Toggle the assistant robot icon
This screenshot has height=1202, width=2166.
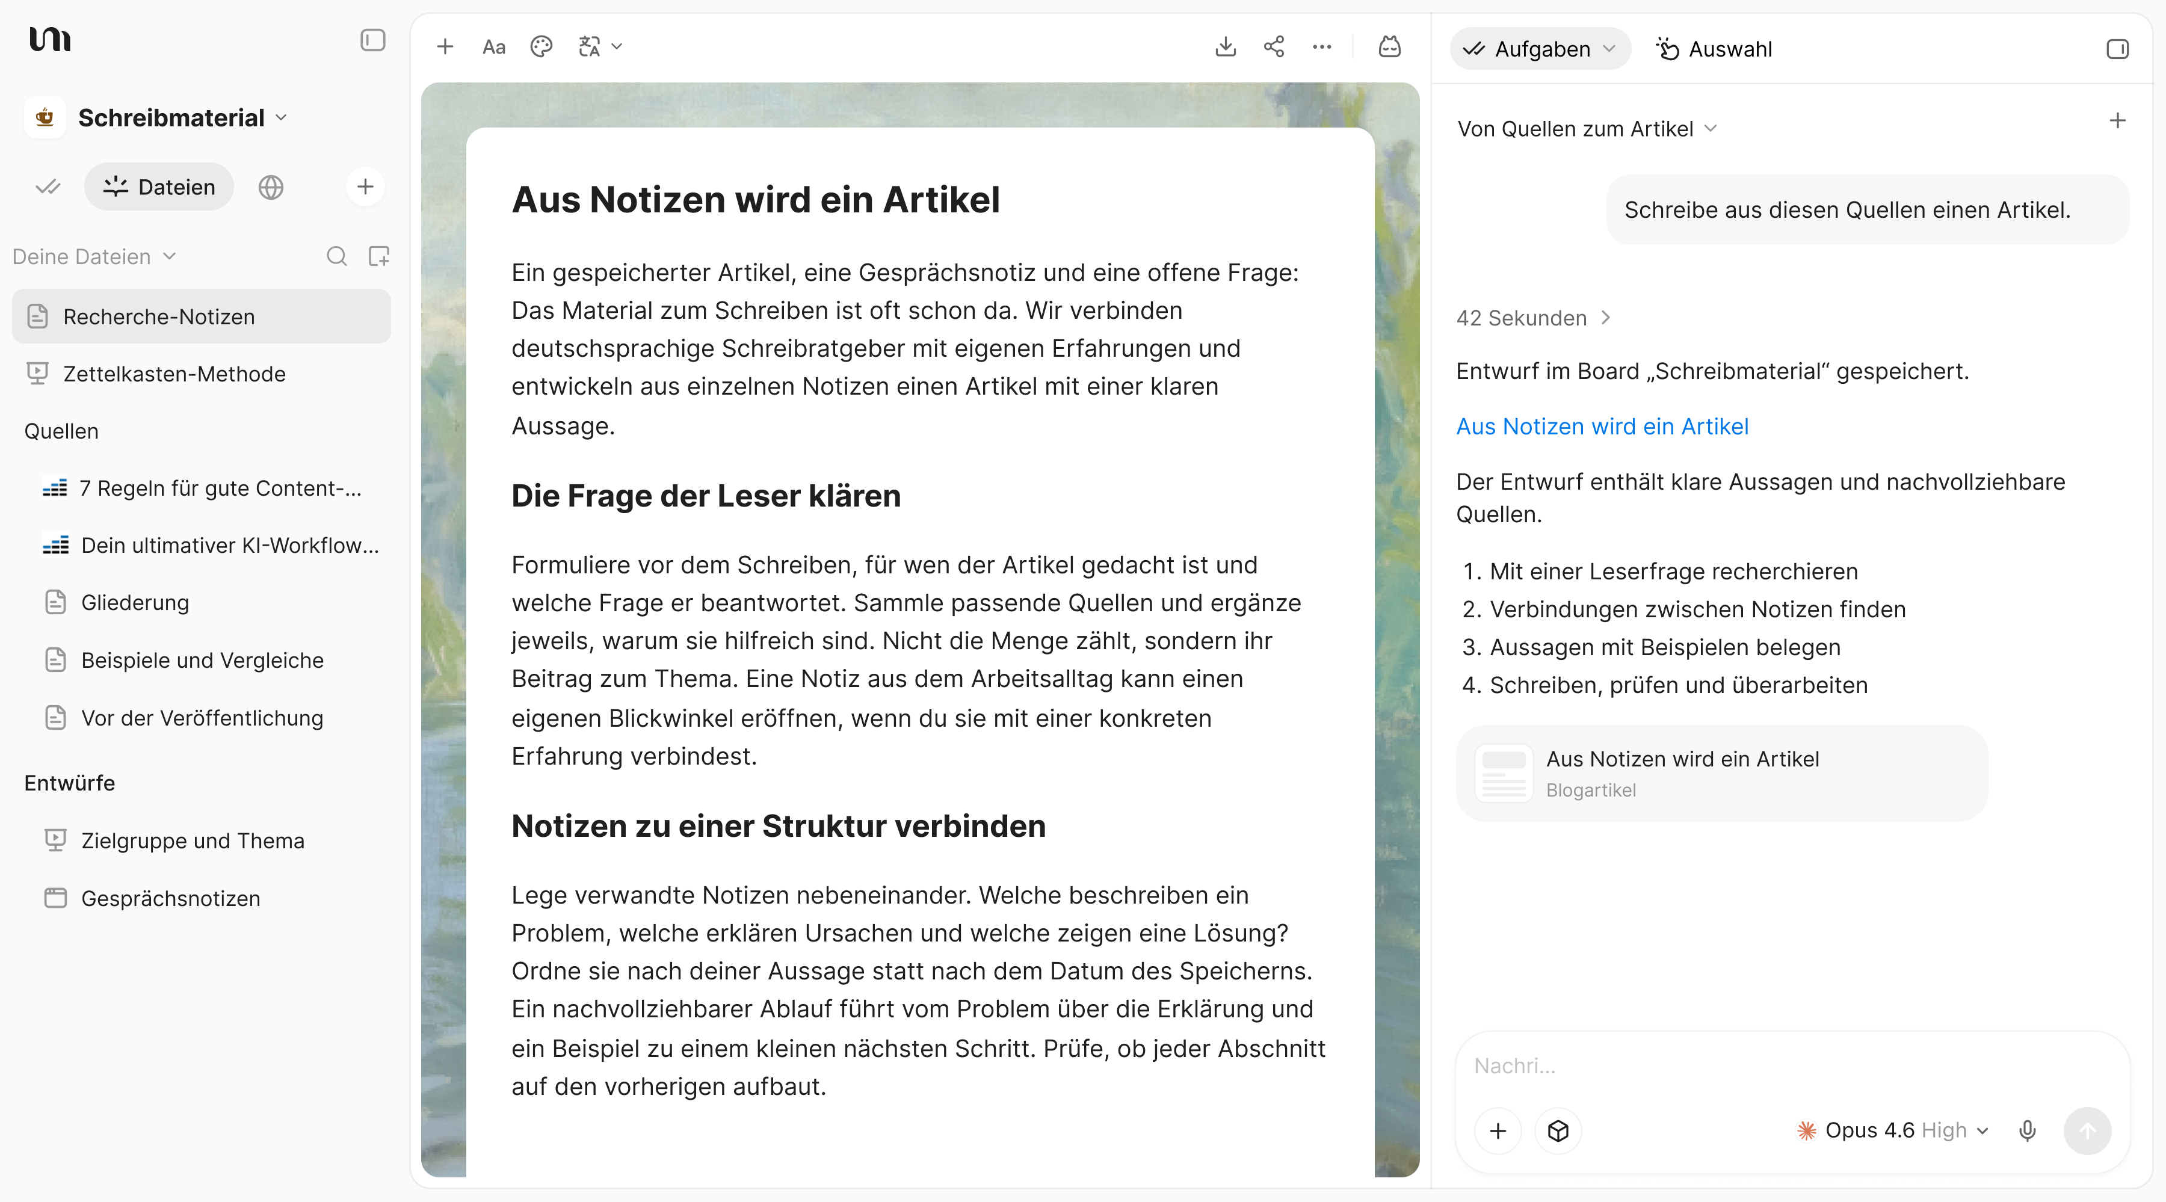(1390, 47)
